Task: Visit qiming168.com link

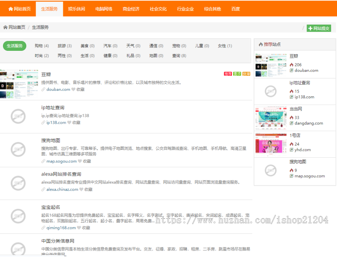Action: tap(61, 227)
